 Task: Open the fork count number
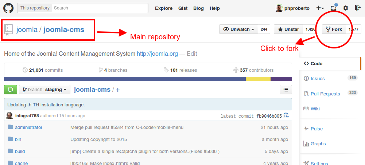(x=353, y=29)
